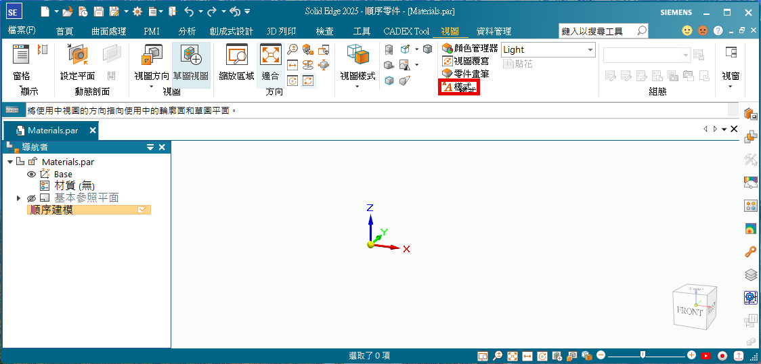Open the navigator panel options dropdown
The width and height of the screenshot is (761, 364).
[x=150, y=147]
